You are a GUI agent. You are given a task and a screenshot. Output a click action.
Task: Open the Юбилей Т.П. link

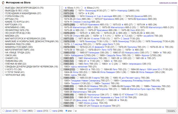tap(131, 95)
